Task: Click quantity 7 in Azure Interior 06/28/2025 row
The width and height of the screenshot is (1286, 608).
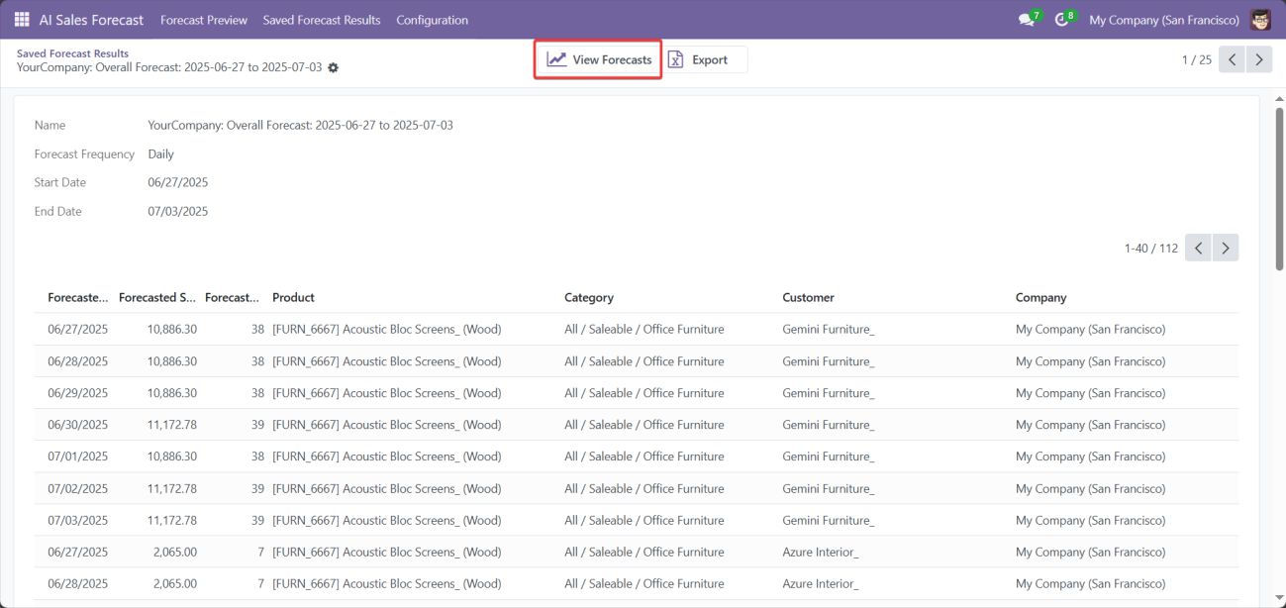Action: [260, 583]
